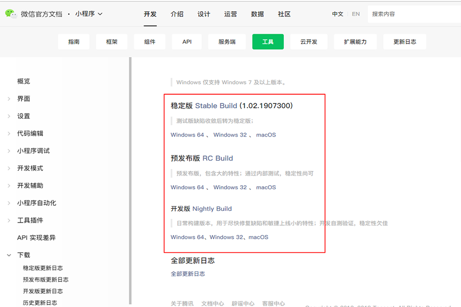Image resolution: width=461 pixels, height=307 pixels.
Task: Open the 关于腾讯 footer link
Action: tap(182, 303)
